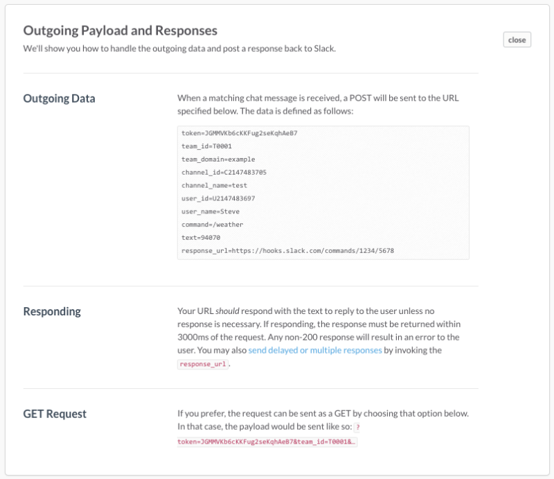Click the user_name=Steve line
This screenshot has height=479, width=554.
coord(211,211)
